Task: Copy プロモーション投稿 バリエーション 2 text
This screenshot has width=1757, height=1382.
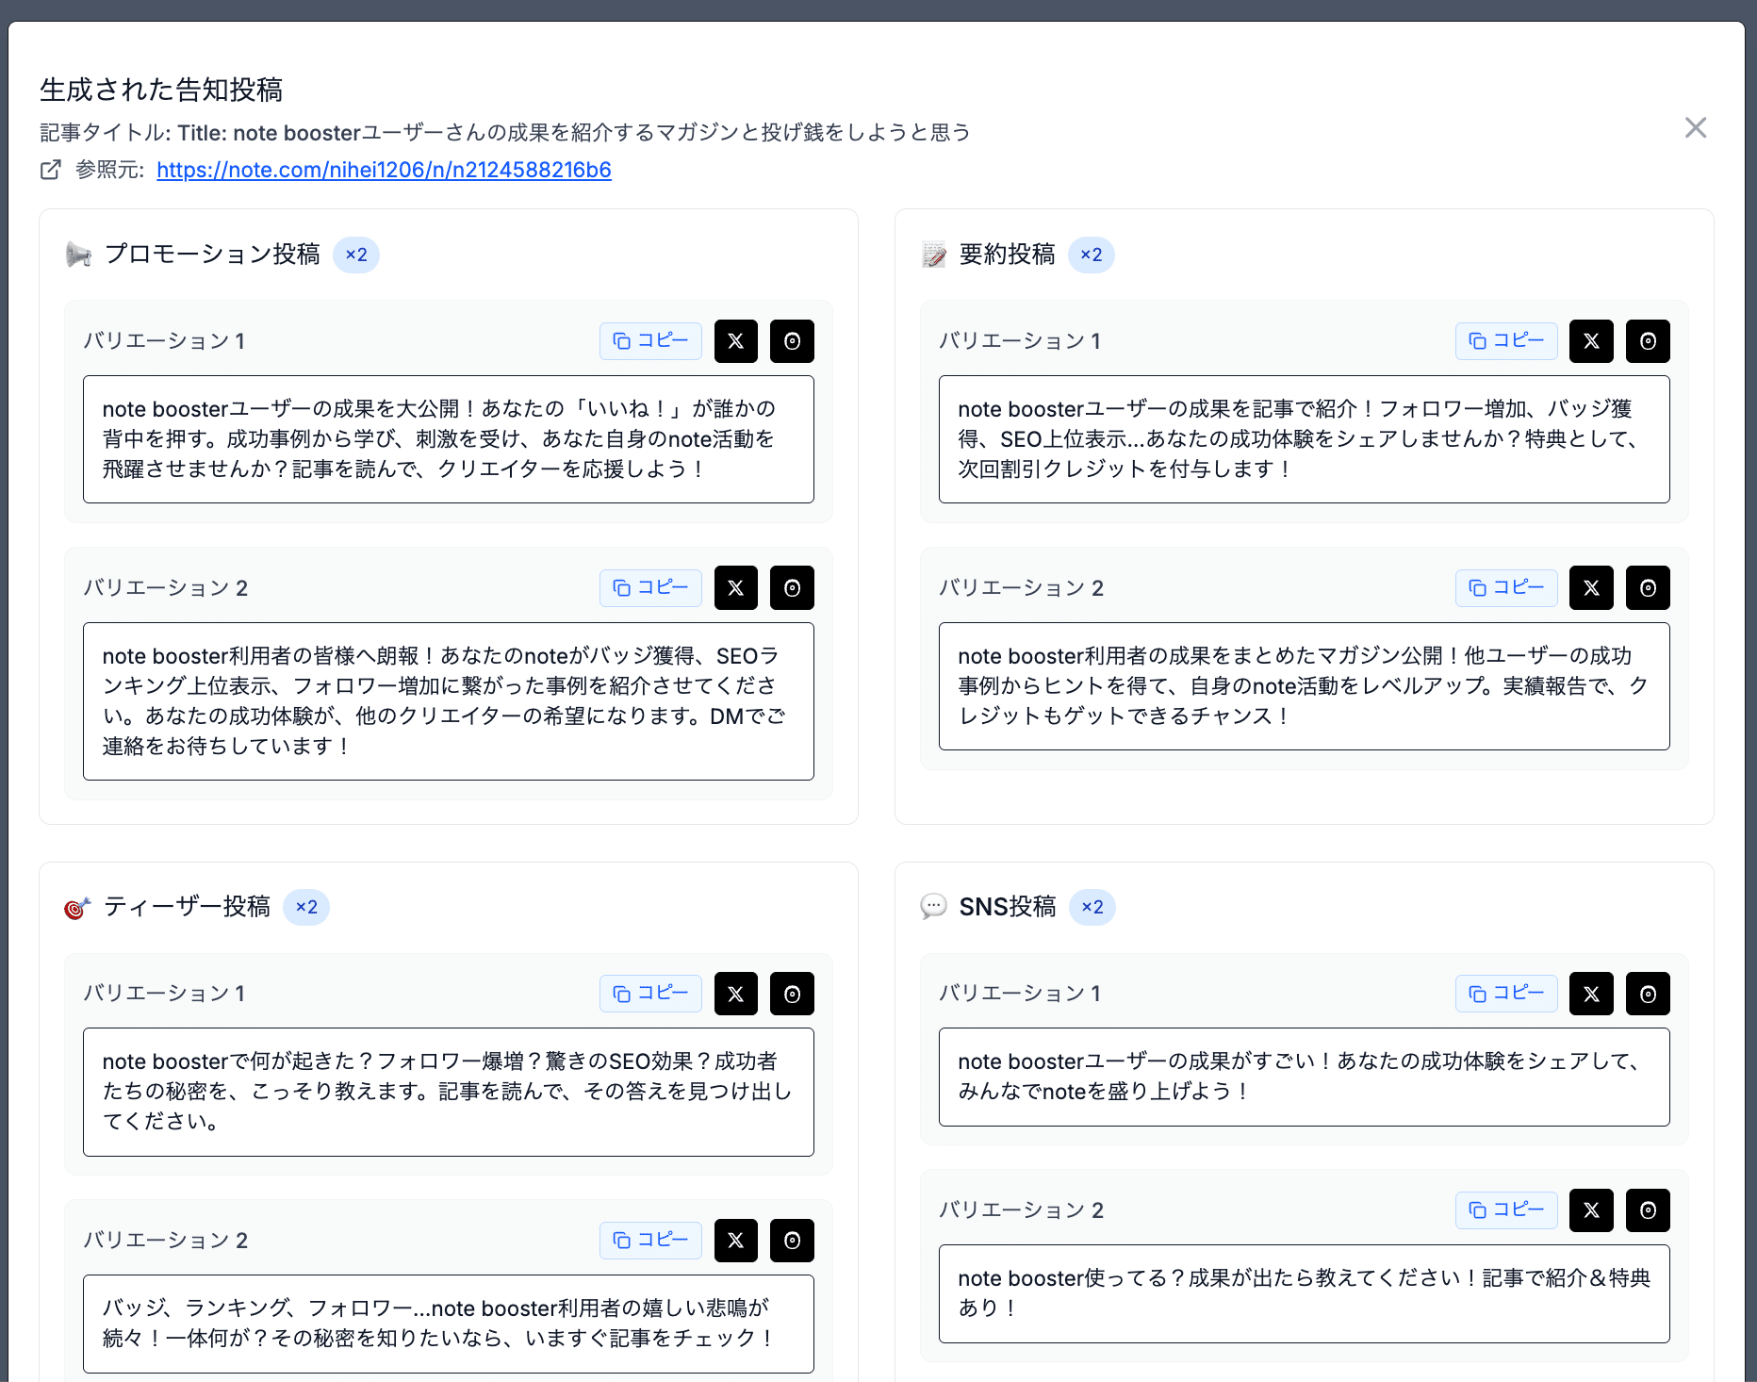Action: 650,588
